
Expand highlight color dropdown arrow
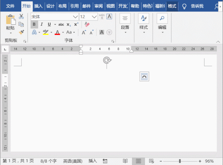coord(51,32)
